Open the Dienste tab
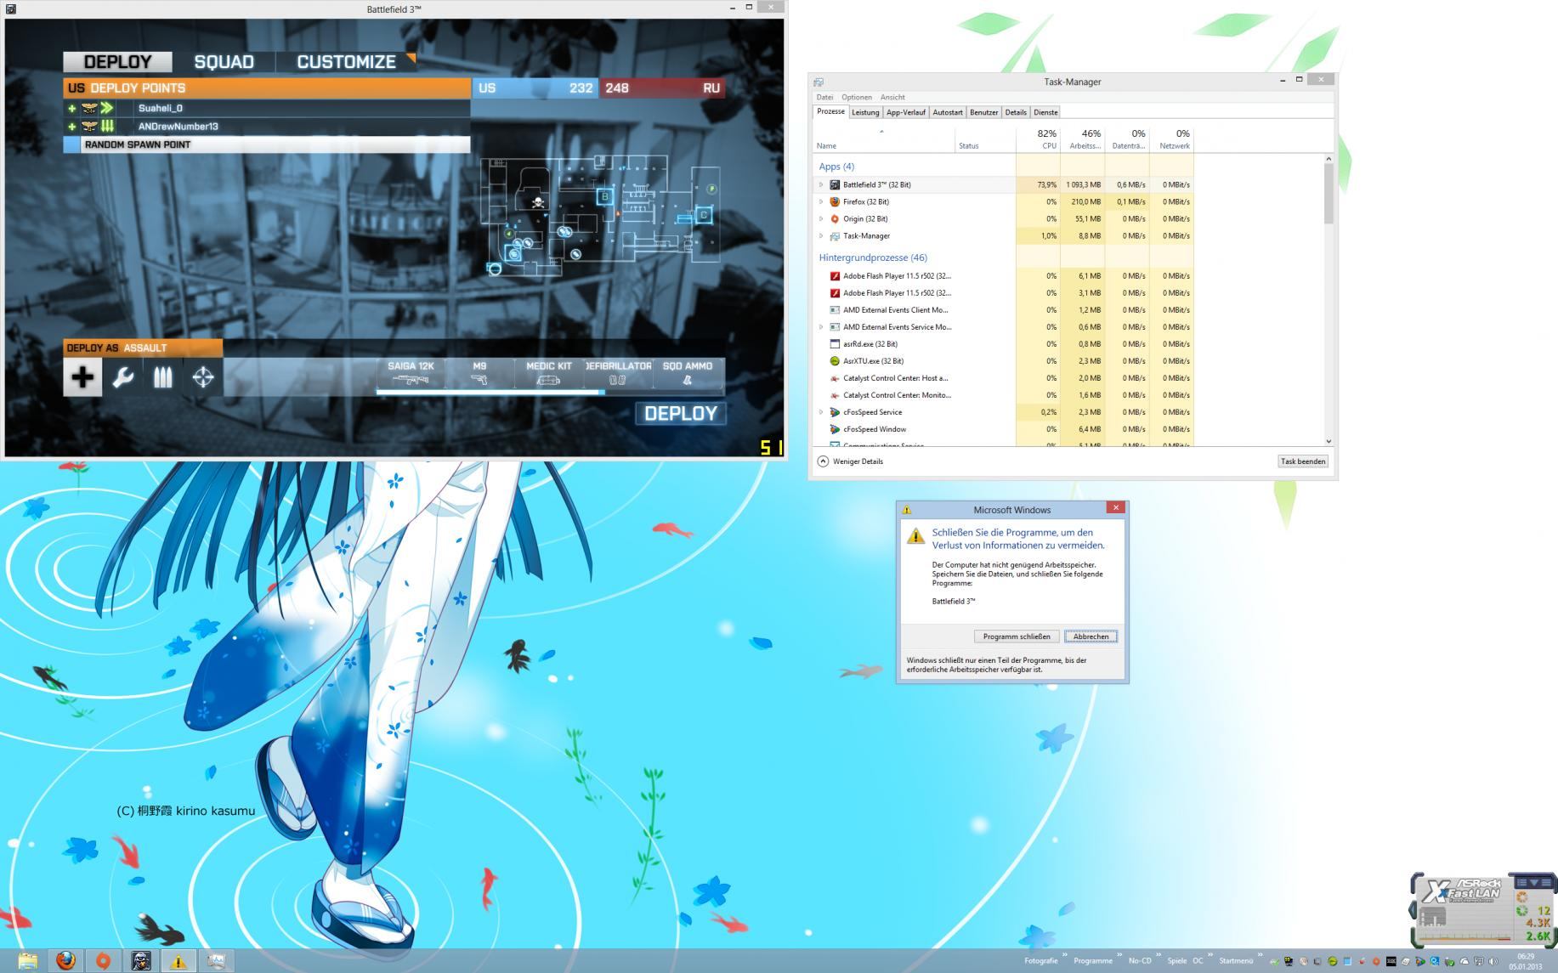The image size is (1558, 973). [1045, 112]
